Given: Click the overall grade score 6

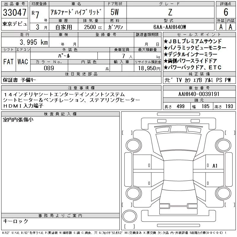Looking at the screenshot, I should point(226,12).
